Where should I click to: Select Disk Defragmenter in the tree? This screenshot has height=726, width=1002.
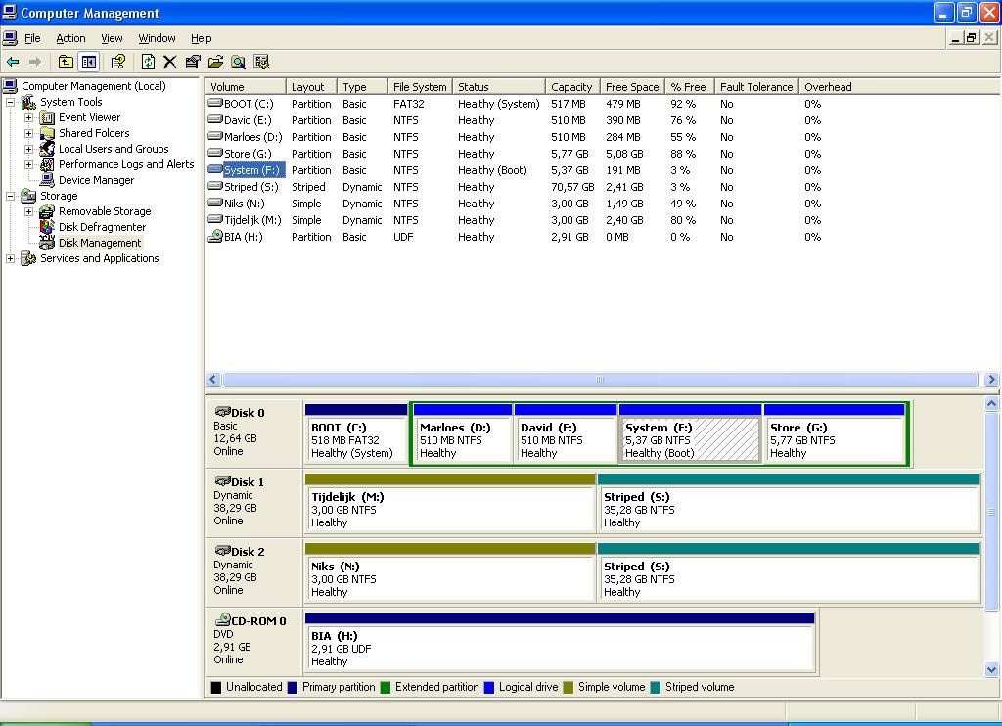click(x=102, y=227)
